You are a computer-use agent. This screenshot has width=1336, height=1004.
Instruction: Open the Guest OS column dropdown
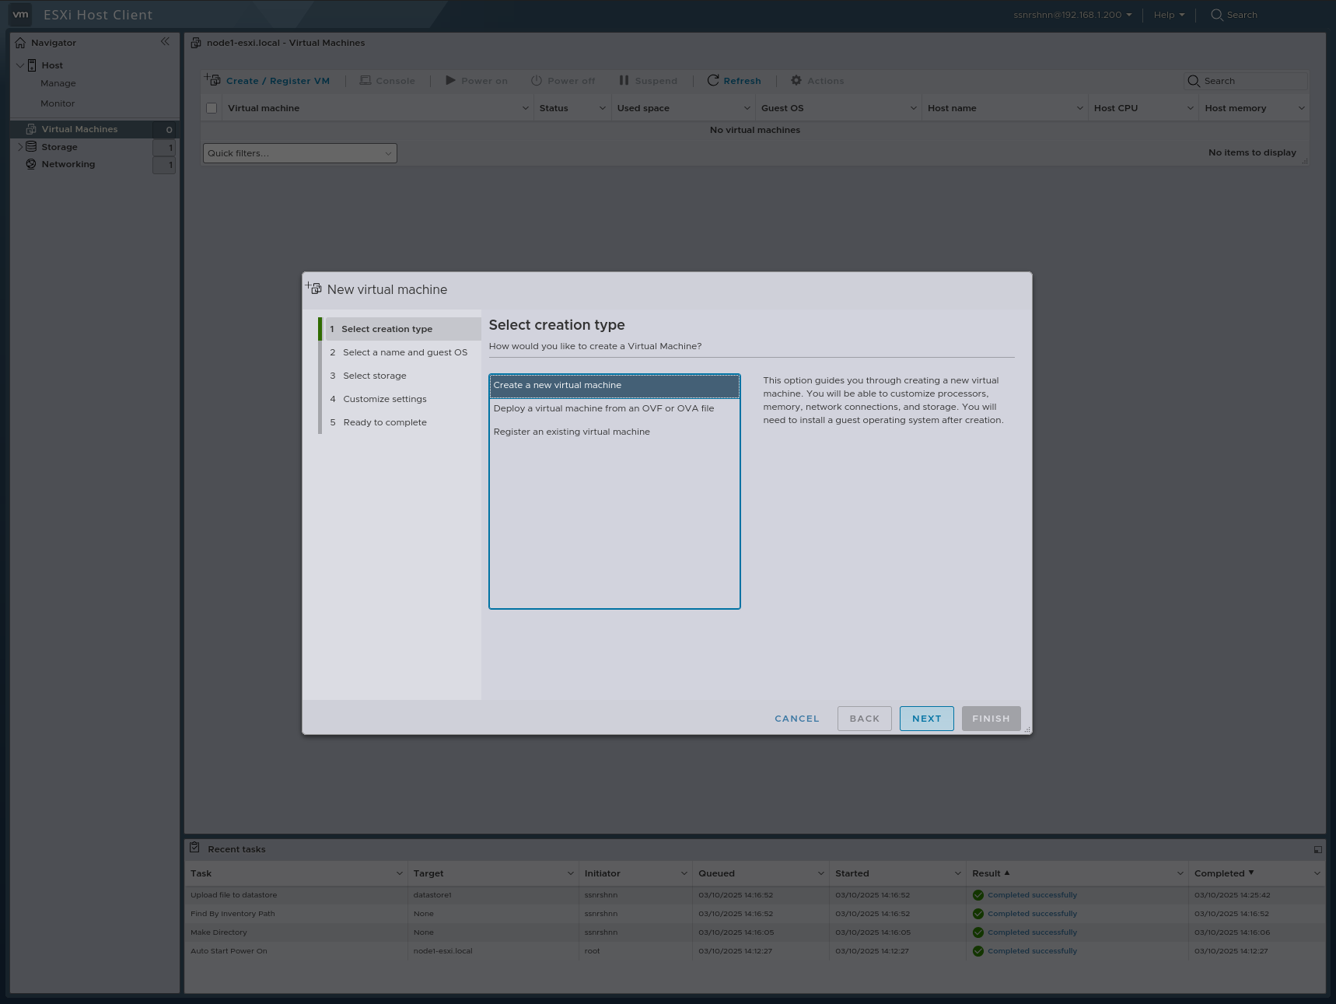pos(912,108)
